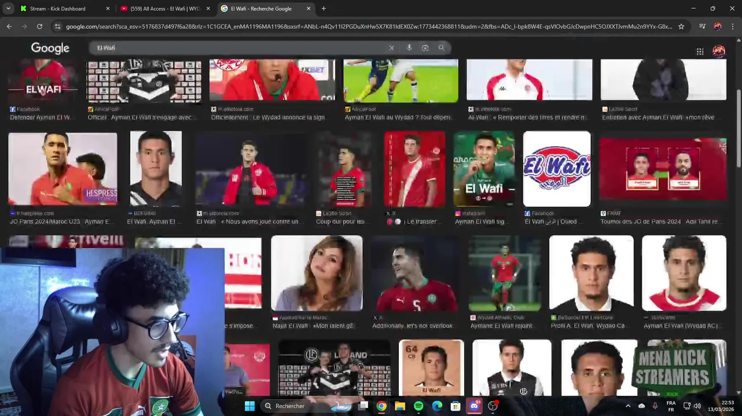
Task: Close the El Wafi - Recherche Google tab
Action: click(x=308, y=9)
